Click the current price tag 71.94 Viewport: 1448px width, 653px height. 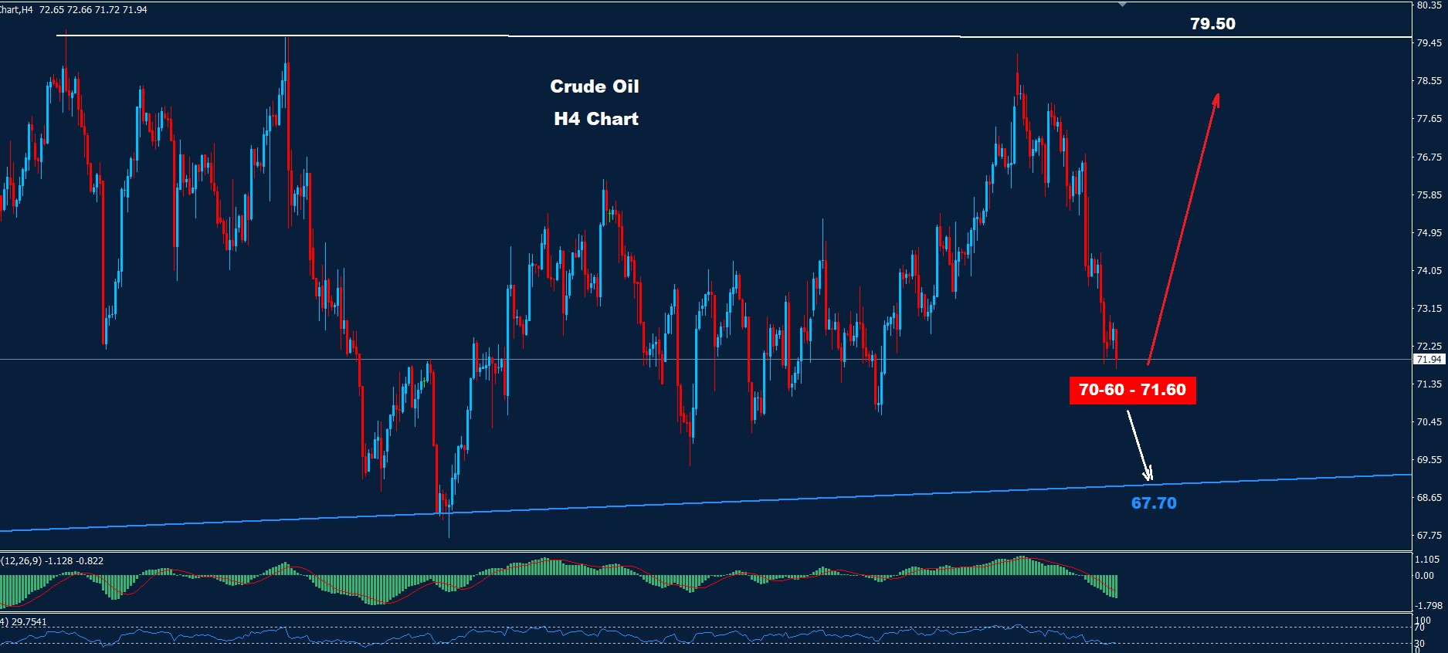tap(1429, 359)
